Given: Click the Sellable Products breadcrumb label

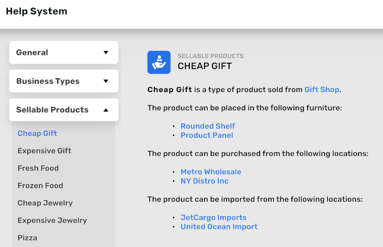Looking at the screenshot, I should [210, 56].
